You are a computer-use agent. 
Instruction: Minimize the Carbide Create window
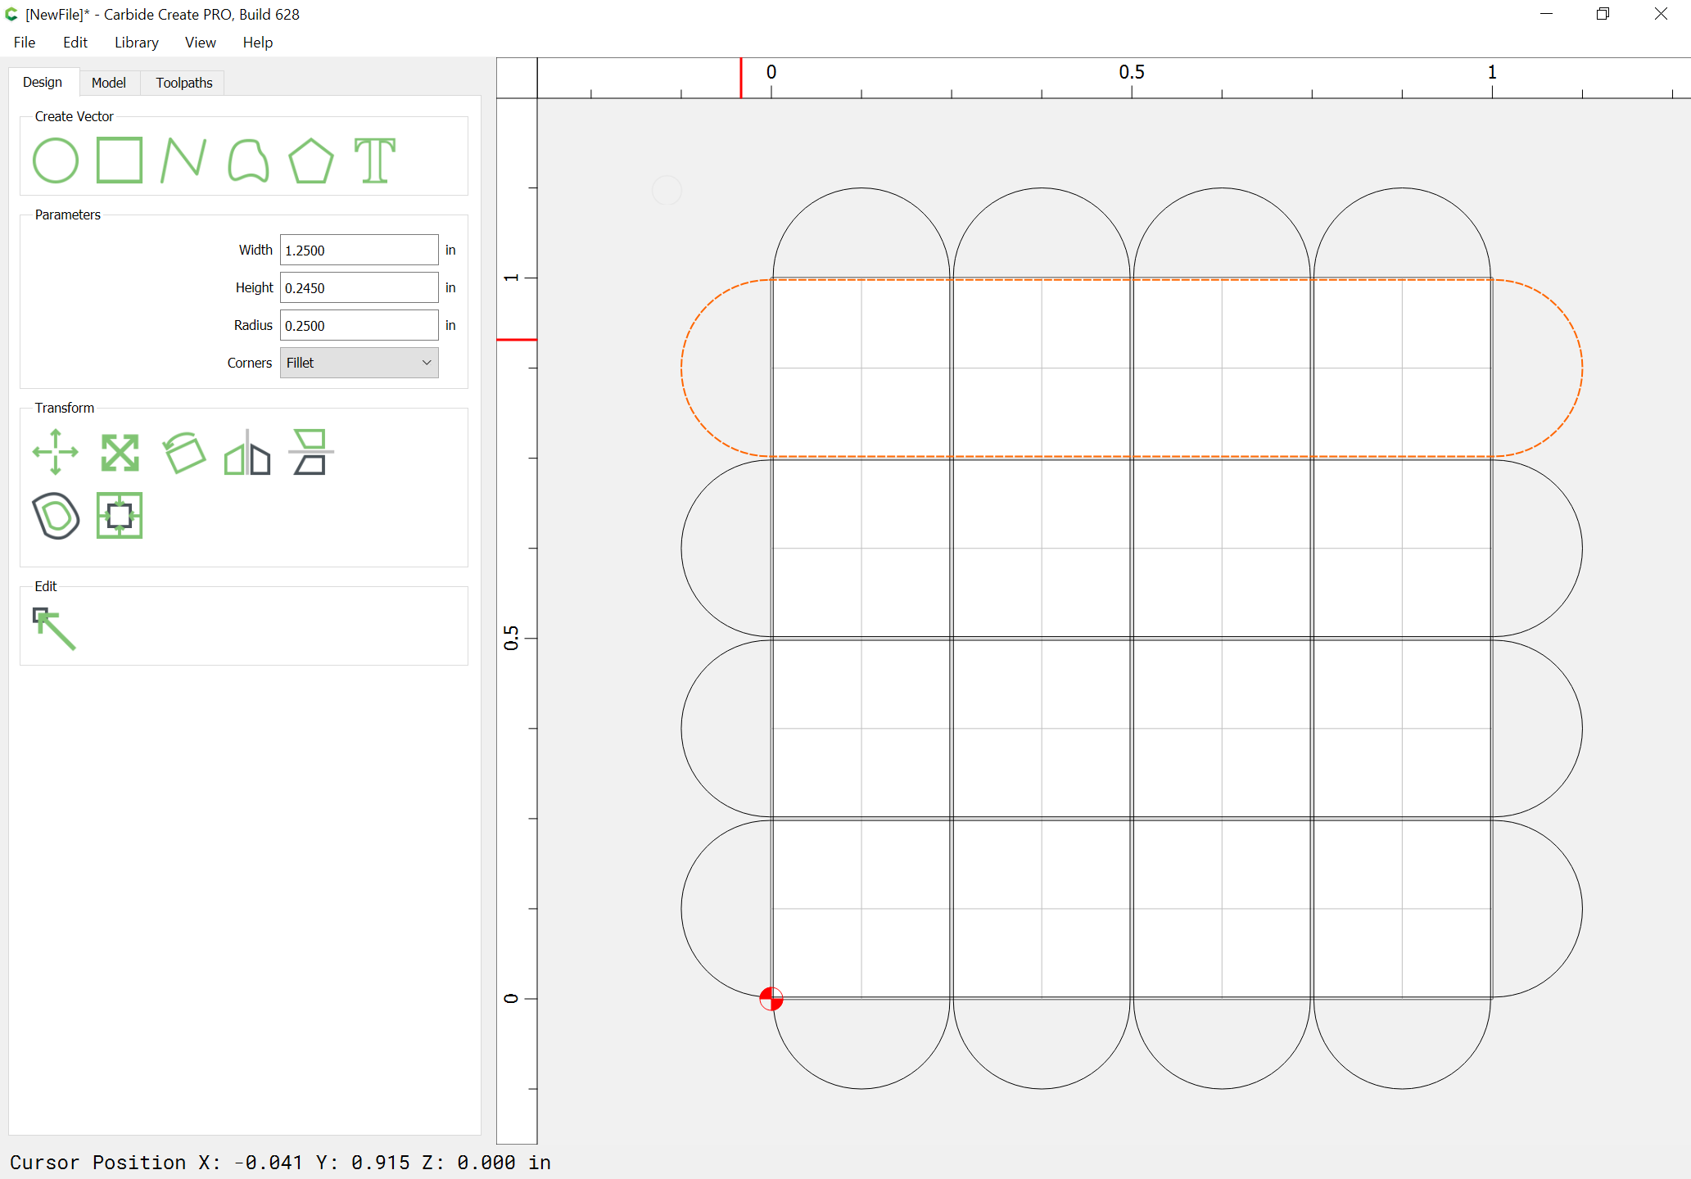[1546, 14]
